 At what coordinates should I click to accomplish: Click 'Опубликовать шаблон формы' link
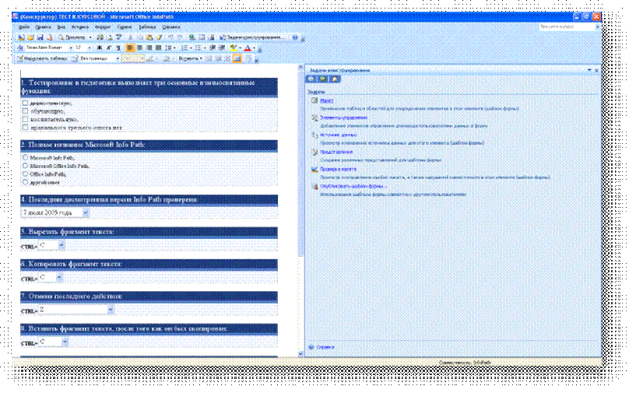coord(353,186)
